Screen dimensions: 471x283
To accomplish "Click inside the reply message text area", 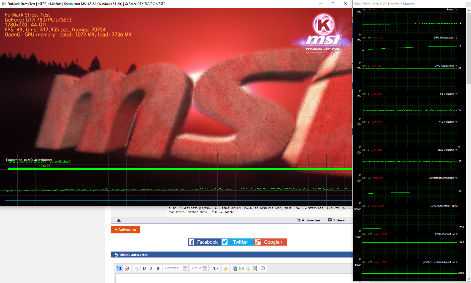I will point(234,278).
